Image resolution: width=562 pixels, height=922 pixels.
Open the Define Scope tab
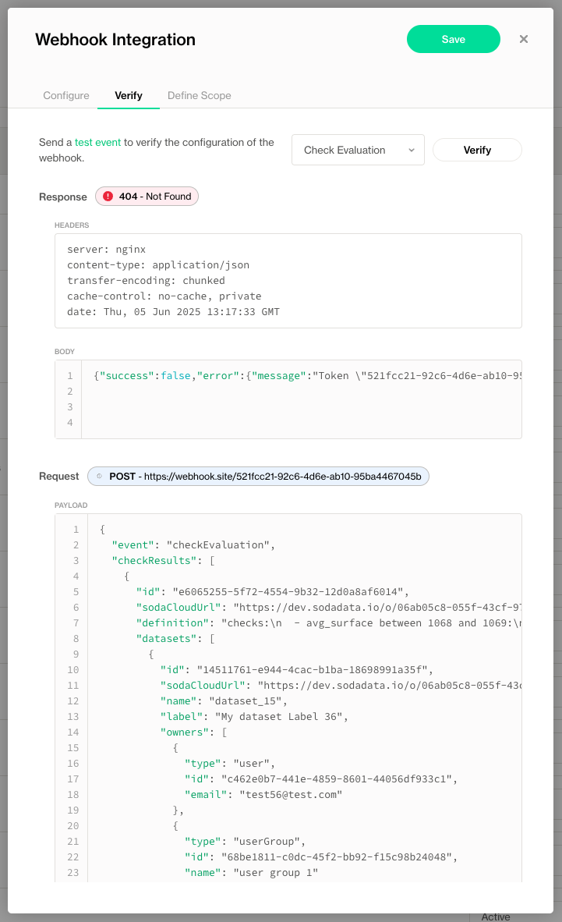coord(200,95)
